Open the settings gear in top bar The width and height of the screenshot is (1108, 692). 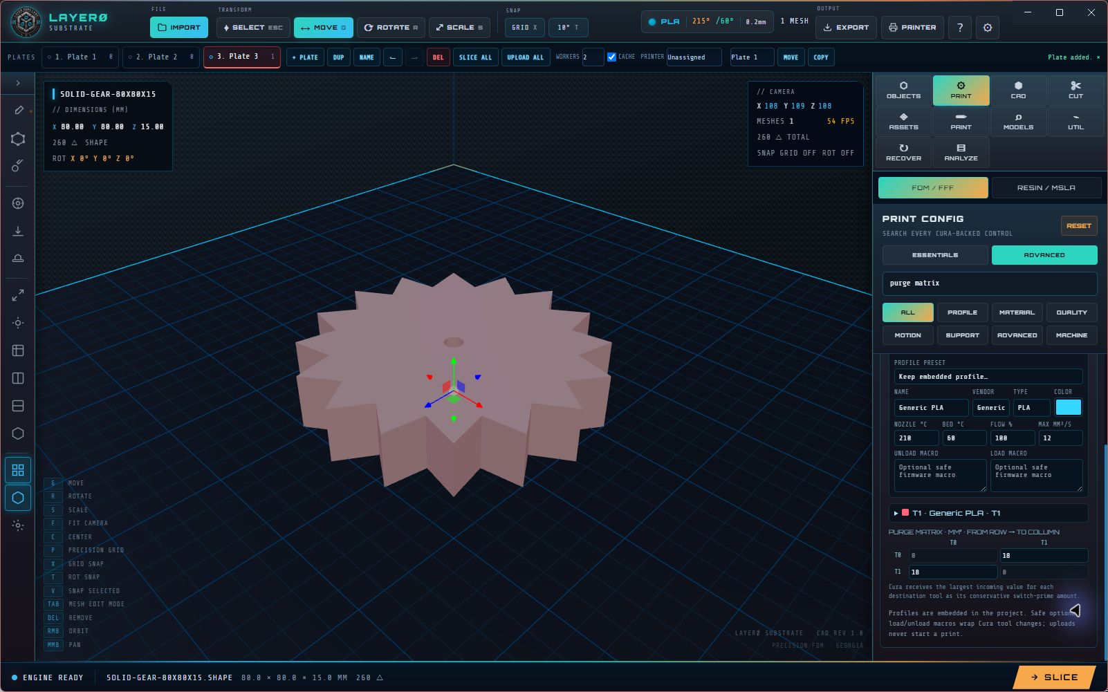click(x=988, y=28)
